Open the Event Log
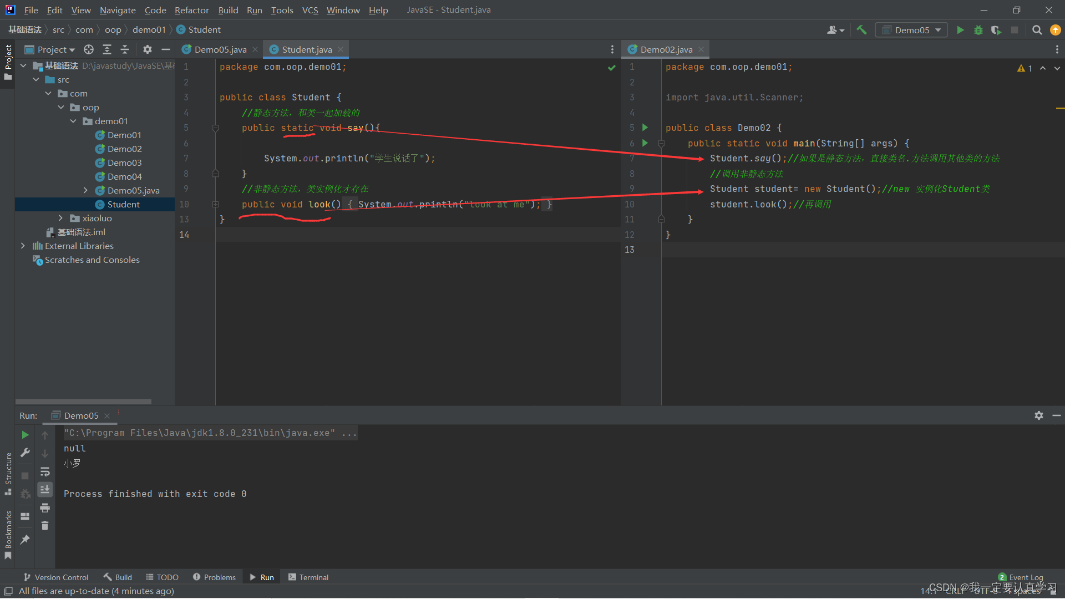The image size is (1065, 599). tap(1025, 577)
